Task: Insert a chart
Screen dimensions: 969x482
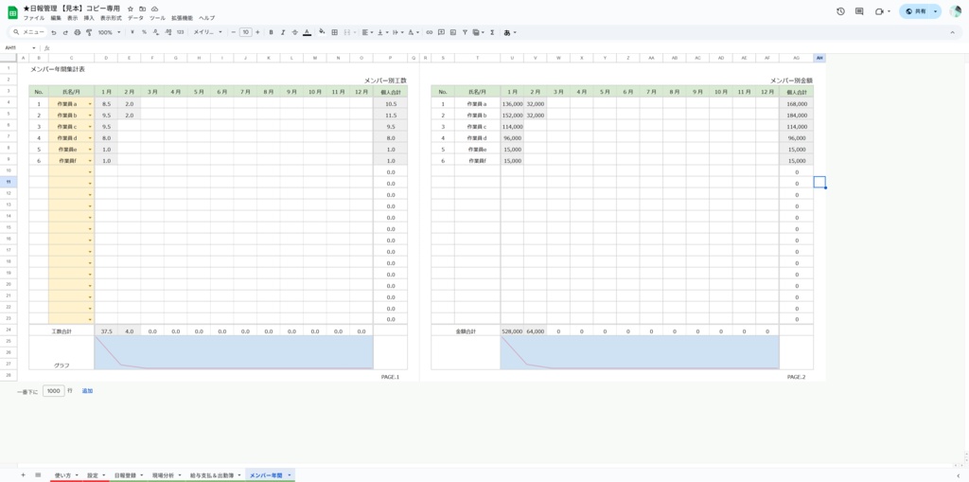Action: pyautogui.click(x=453, y=32)
